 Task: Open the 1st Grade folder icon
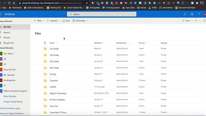coord(45,49)
